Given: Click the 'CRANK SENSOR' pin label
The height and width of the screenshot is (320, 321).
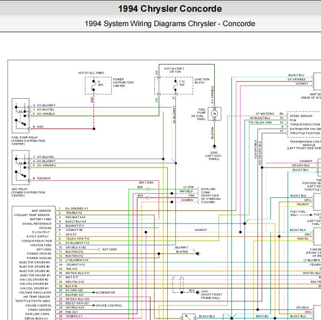Looking at the screenshot, I should tap(40, 310).
